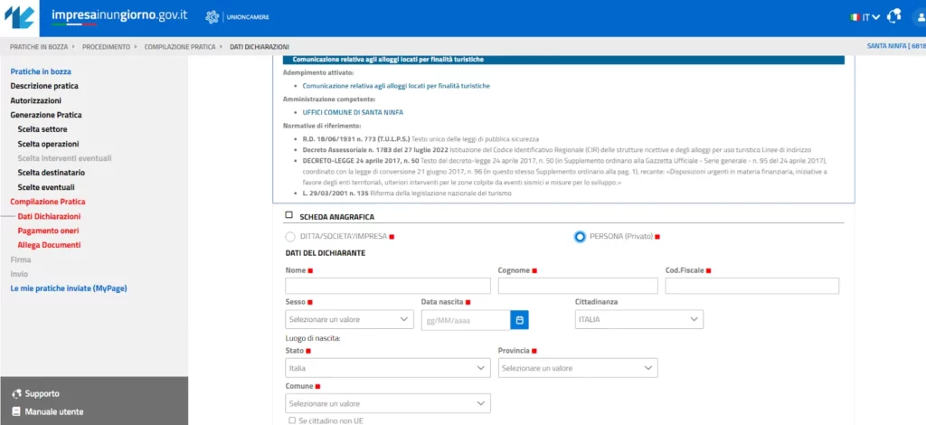This screenshot has height=425, width=926.
Task: Click the Italian flag language icon
Action: [855, 17]
